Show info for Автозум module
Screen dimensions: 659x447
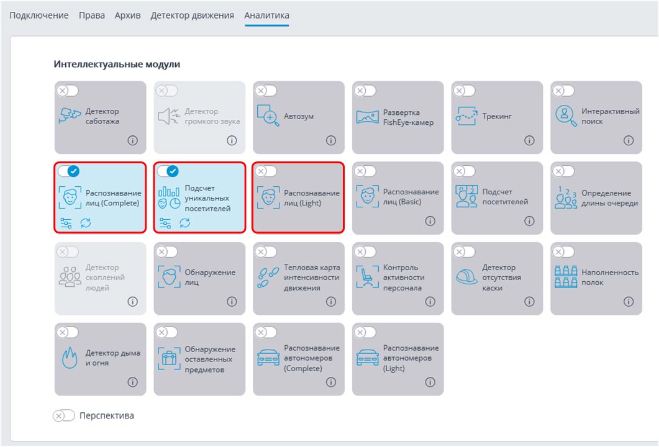(x=331, y=141)
